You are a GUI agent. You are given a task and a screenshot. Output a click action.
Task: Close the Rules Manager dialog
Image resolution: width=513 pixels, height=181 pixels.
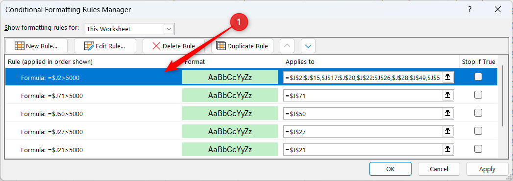(498, 10)
